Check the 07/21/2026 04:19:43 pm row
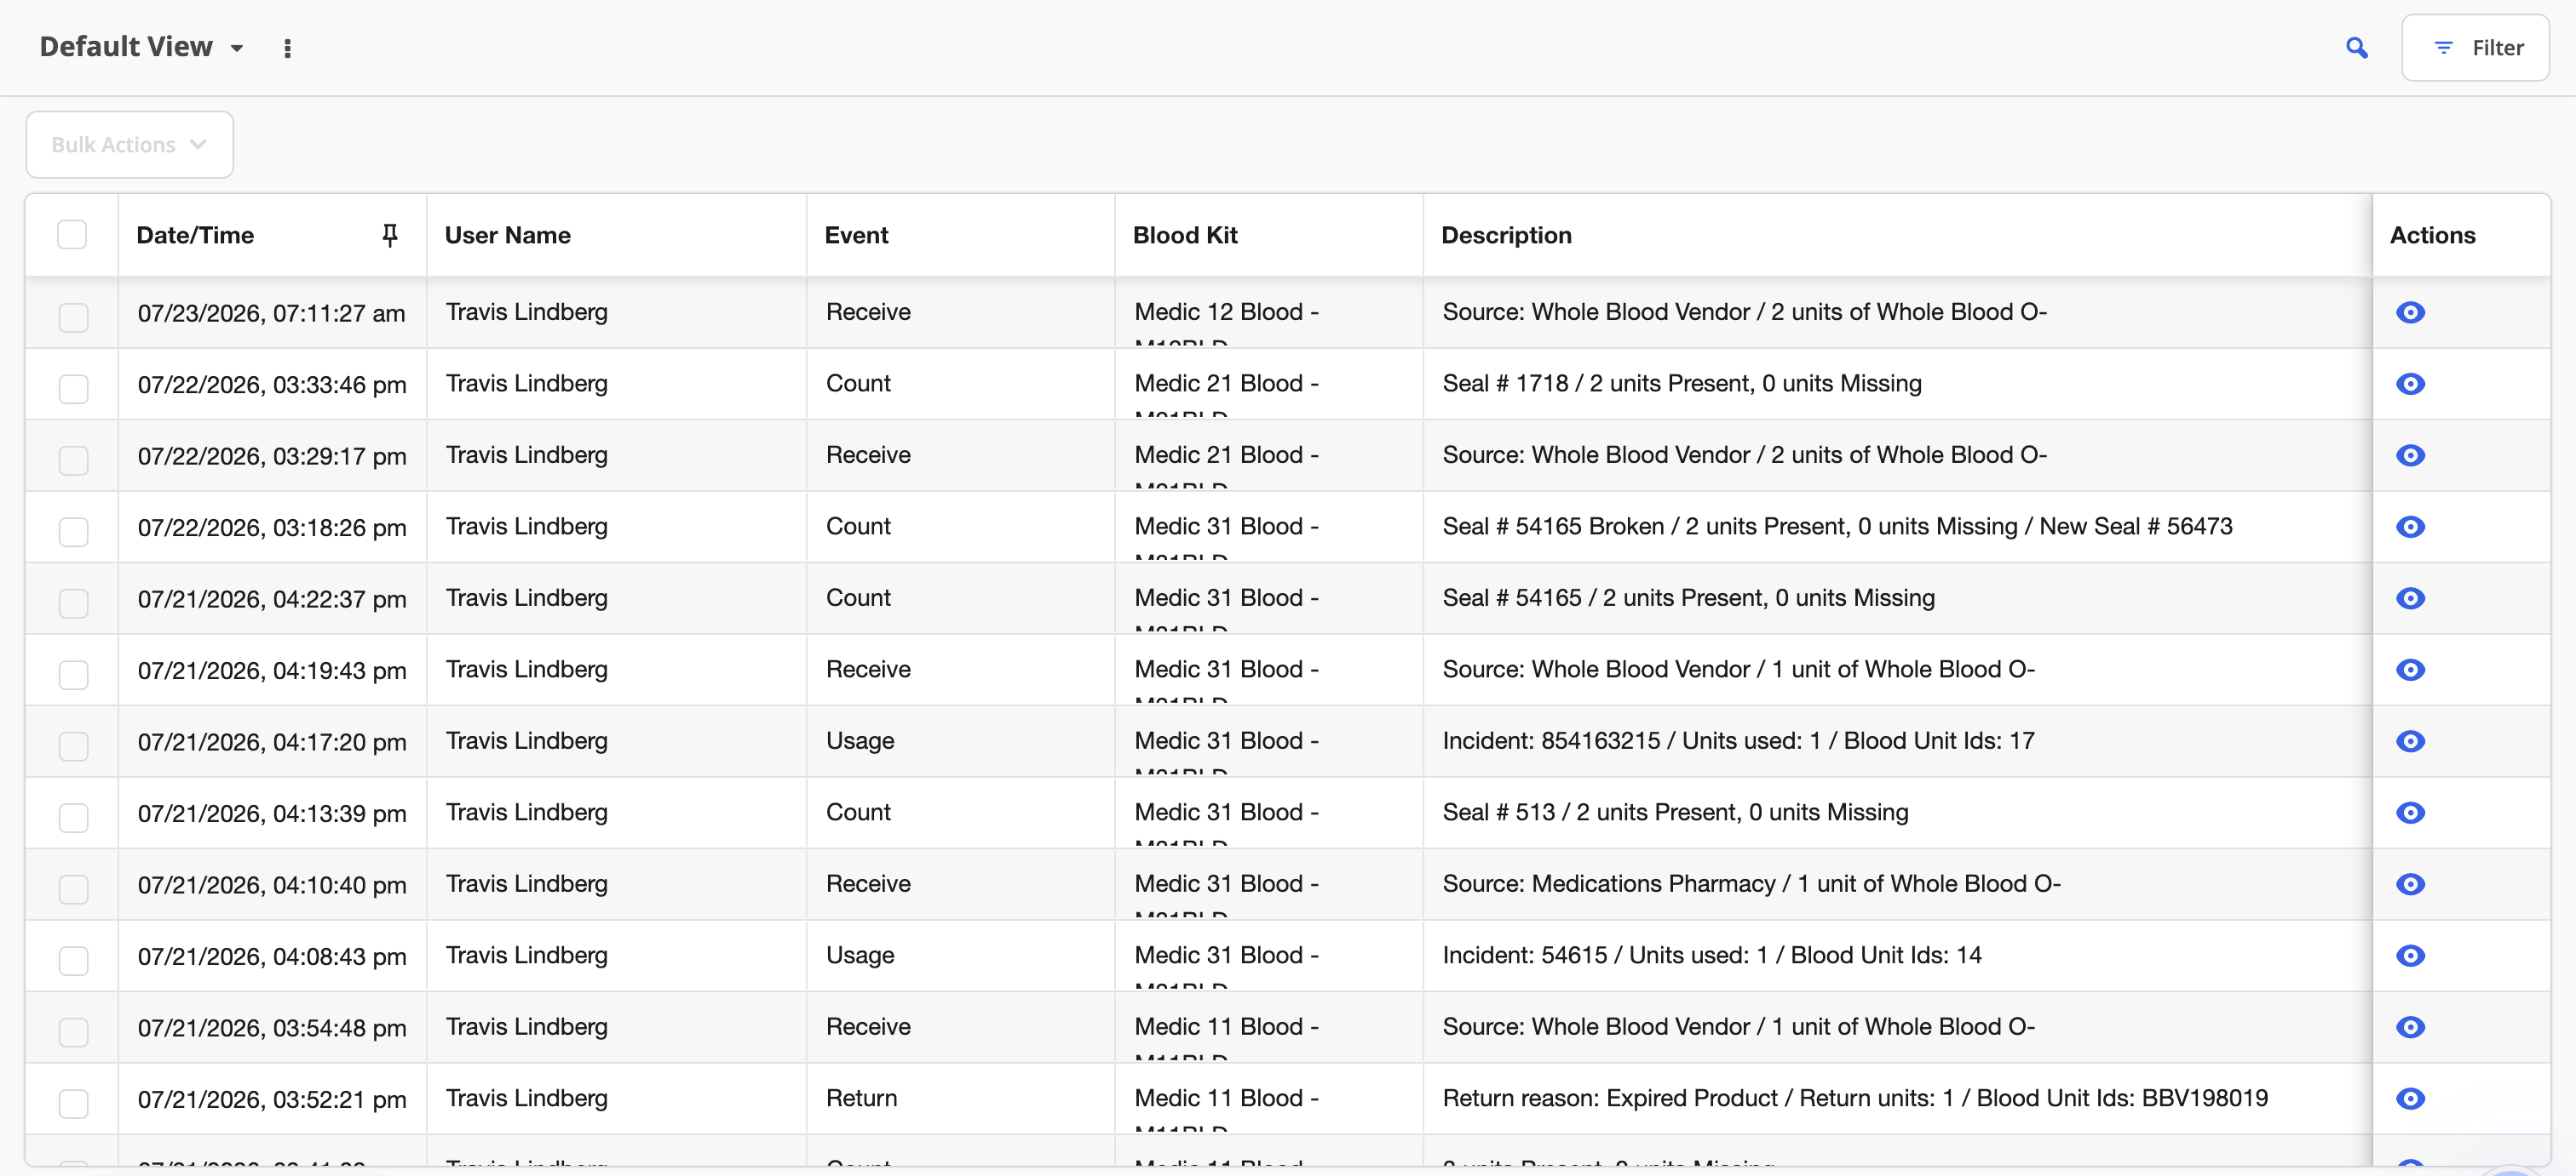Image resolution: width=2576 pixels, height=1176 pixels. 73,675
